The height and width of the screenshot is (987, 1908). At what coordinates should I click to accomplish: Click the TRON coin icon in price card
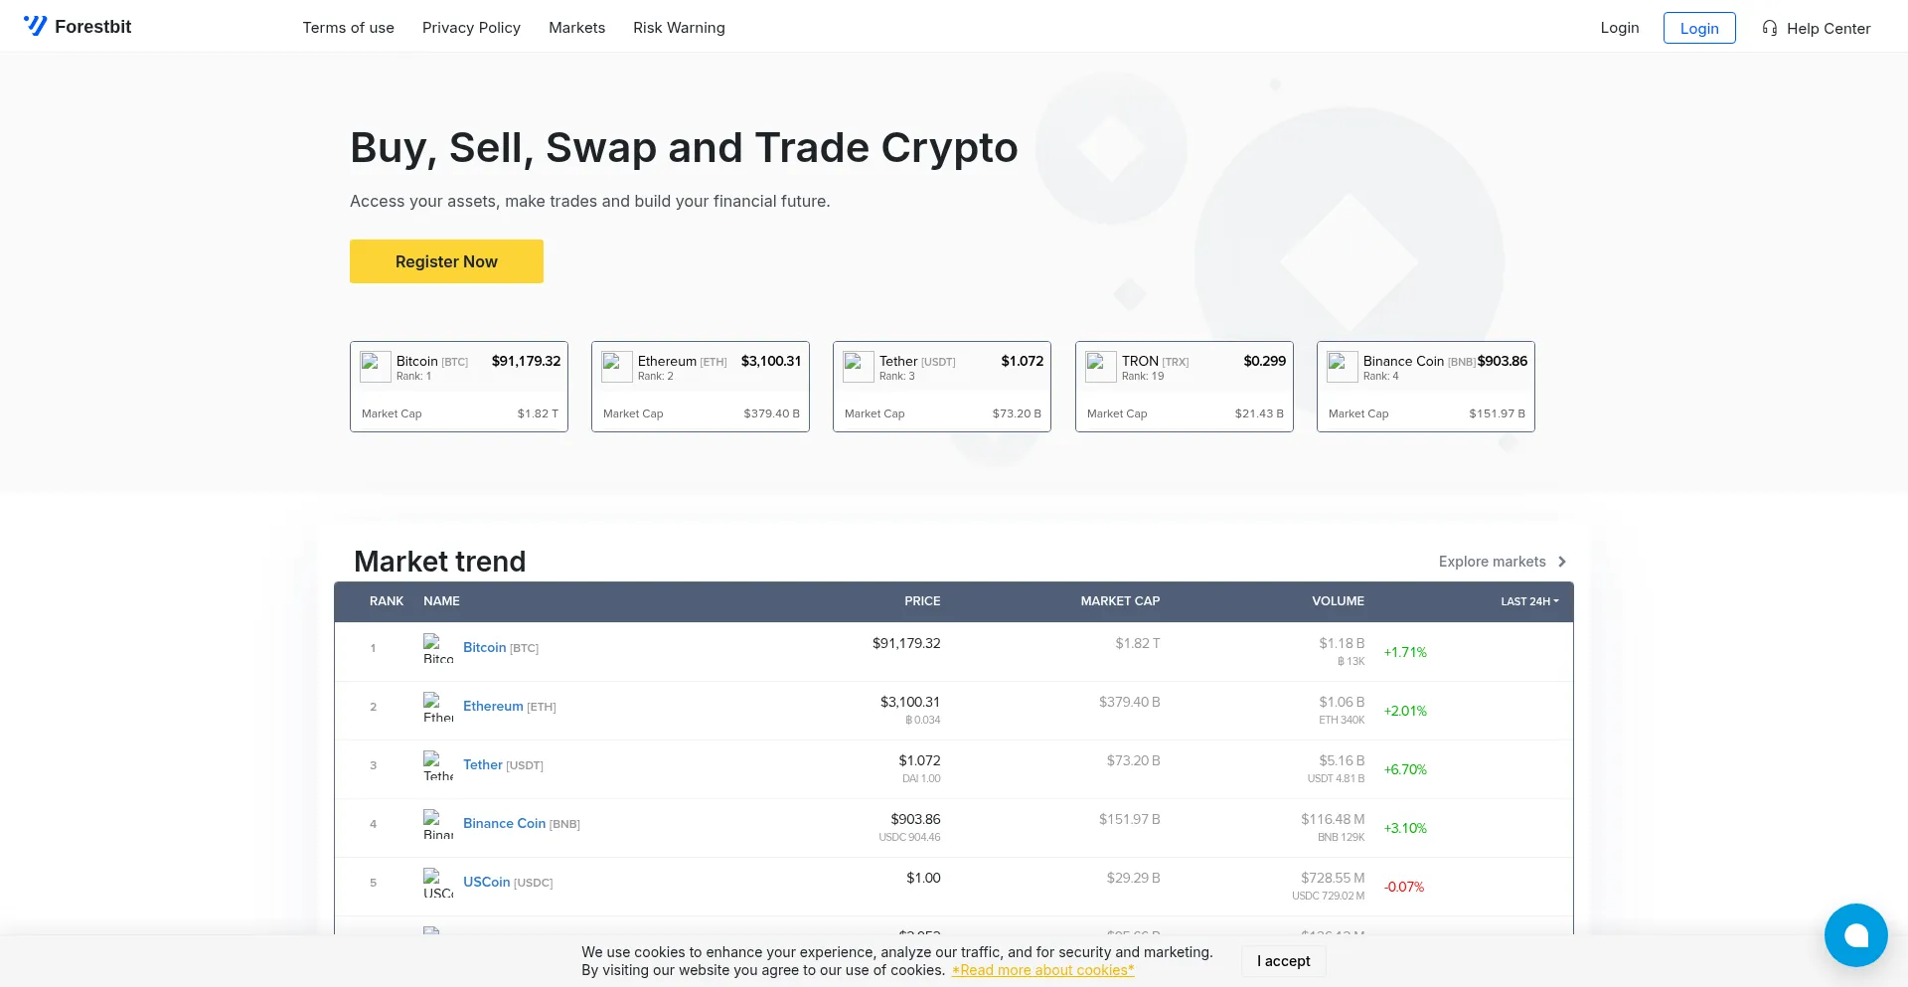click(x=1100, y=366)
